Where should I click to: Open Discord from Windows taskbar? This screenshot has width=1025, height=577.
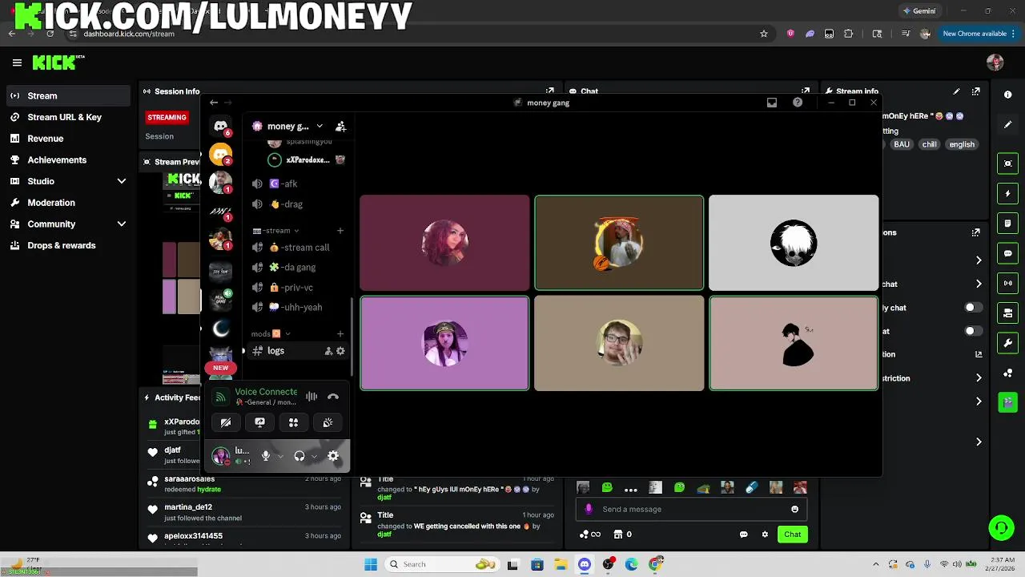(585, 564)
